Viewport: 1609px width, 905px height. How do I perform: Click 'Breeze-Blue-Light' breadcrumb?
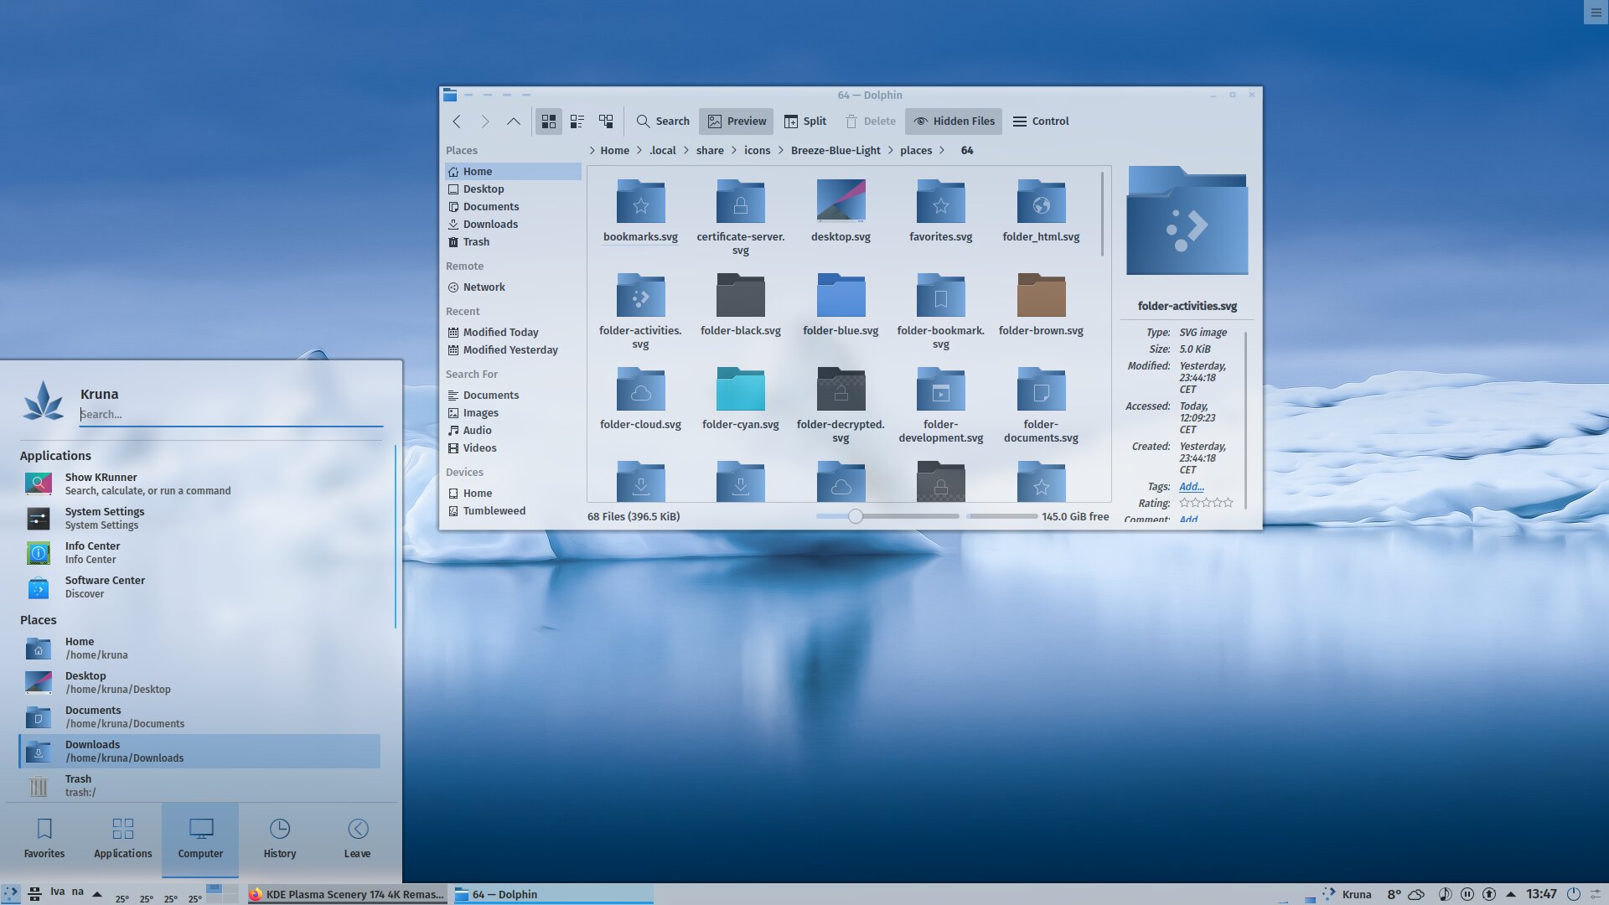click(x=836, y=151)
